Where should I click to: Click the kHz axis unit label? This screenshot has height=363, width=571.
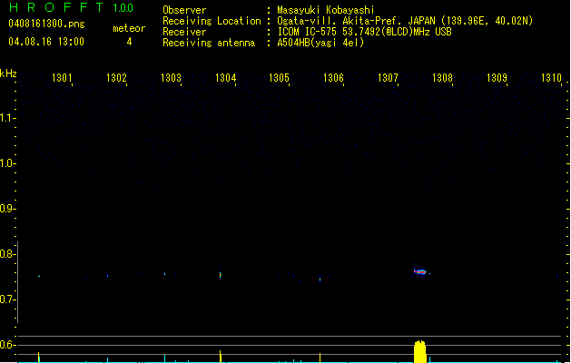(x=8, y=74)
